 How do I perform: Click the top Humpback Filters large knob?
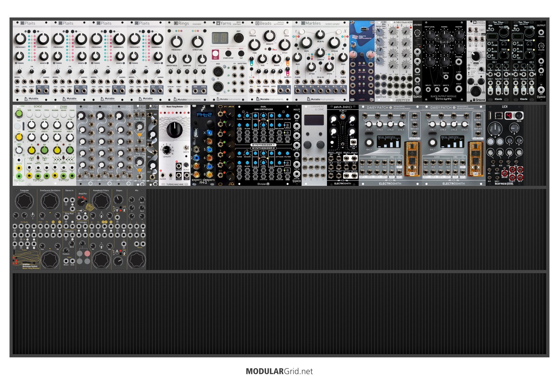point(101,201)
